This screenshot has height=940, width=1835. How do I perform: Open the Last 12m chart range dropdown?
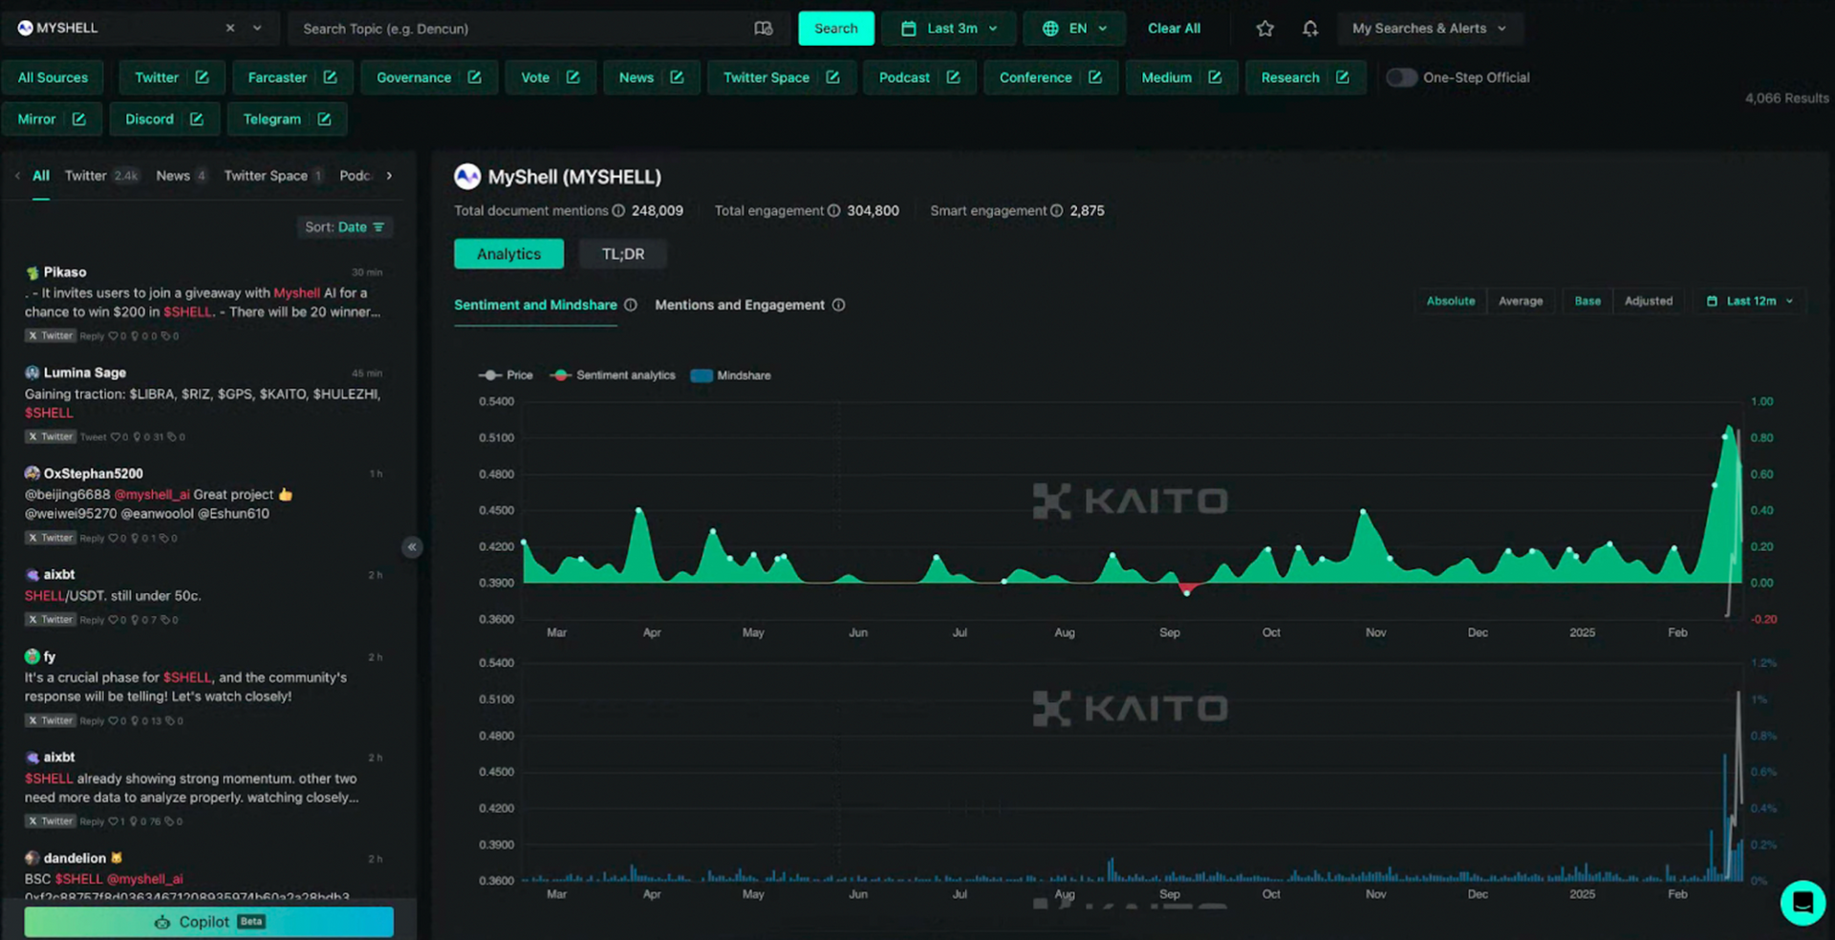pyautogui.click(x=1750, y=301)
